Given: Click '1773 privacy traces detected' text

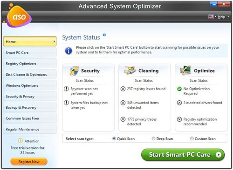Looking at the screenshot, I should tap(142, 122).
